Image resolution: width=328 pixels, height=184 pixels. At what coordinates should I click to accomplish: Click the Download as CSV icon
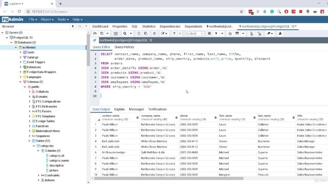click(x=280, y=34)
